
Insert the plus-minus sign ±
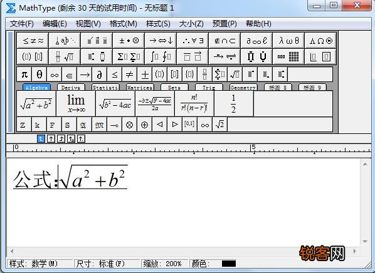point(145,75)
